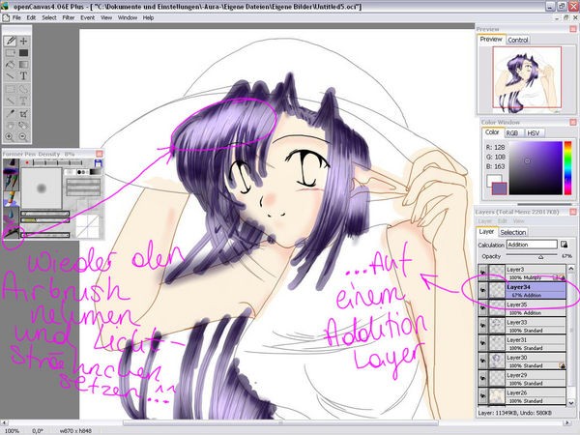Select the pen tool in the toolbox

11,42
